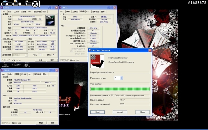Screen dimensions: 208x130
Task: Click the ChessBase logo in Fritz Chess Benchmark
Action: (97, 61)
